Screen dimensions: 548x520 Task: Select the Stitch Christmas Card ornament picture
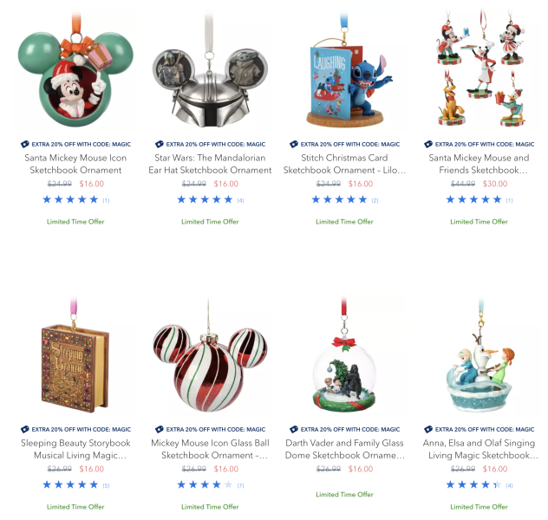coord(344,72)
